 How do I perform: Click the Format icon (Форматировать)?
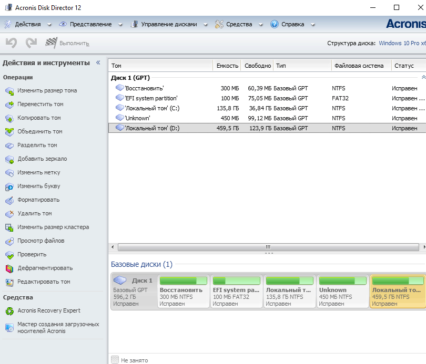(9, 200)
